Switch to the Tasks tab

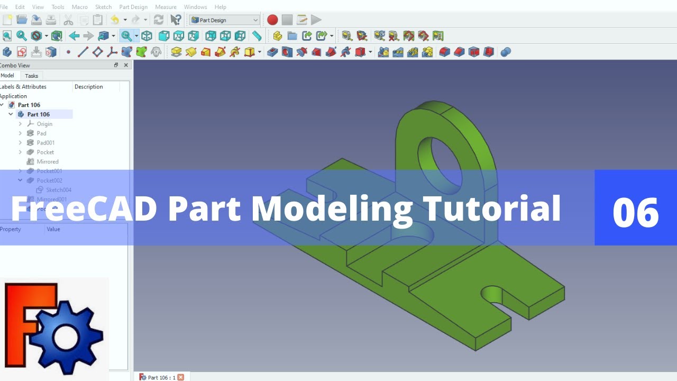coord(31,76)
